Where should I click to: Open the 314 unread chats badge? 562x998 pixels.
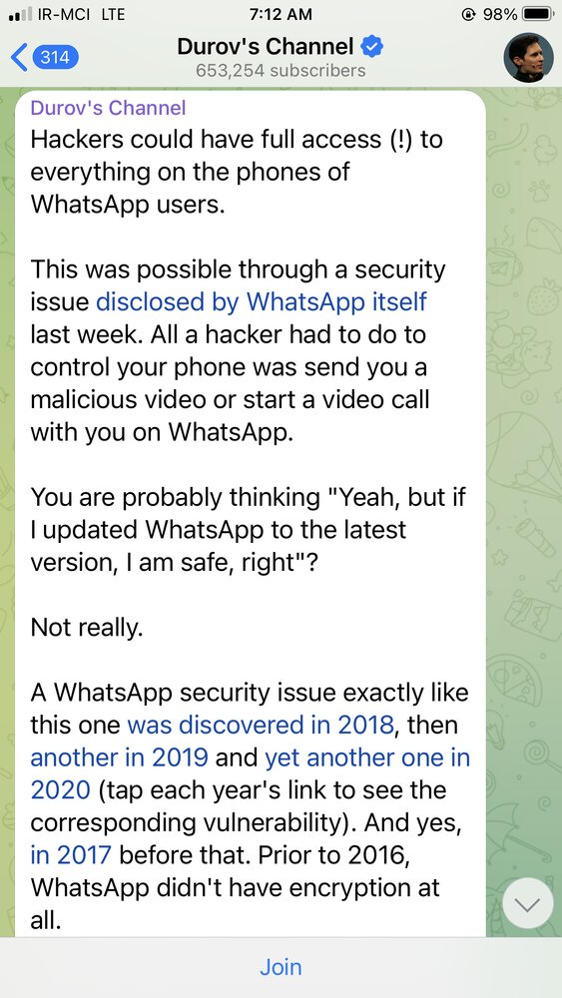pyautogui.click(x=55, y=58)
